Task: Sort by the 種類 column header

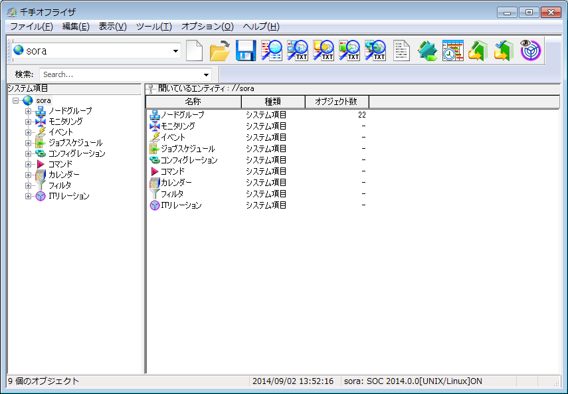Action: click(x=273, y=102)
